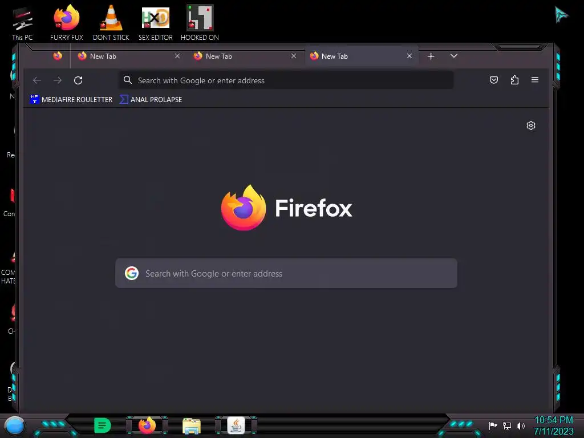
Task: Open the This PC desktop icon
Action: click(22, 23)
